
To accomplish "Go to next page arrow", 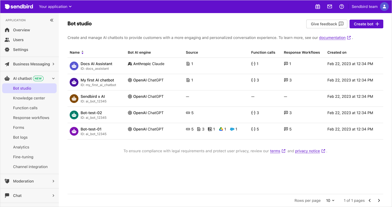I will [x=379, y=200].
